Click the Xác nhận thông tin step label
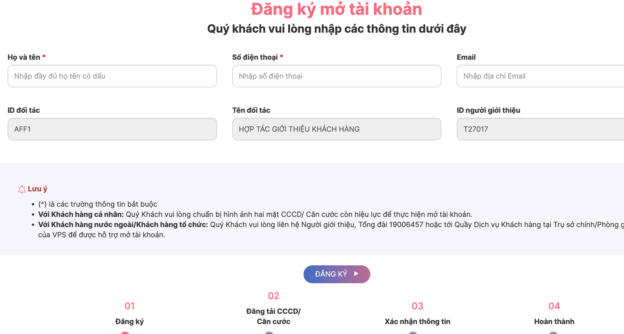The image size is (624, 334). click(x=417, y=321)
